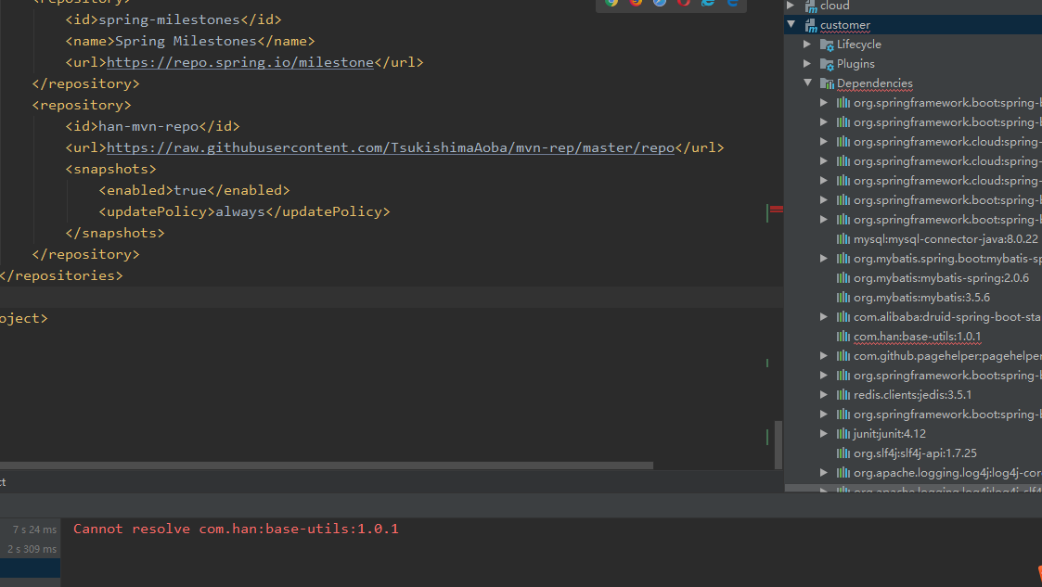Click the enabled true line
This screenshot has width=1042, height=587.
click(x=194, y=191)
